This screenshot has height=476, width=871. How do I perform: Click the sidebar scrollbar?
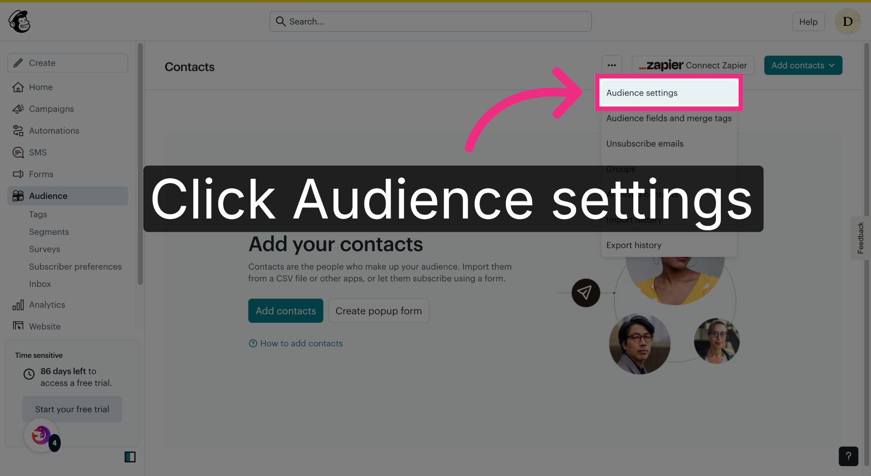(140, 163)
